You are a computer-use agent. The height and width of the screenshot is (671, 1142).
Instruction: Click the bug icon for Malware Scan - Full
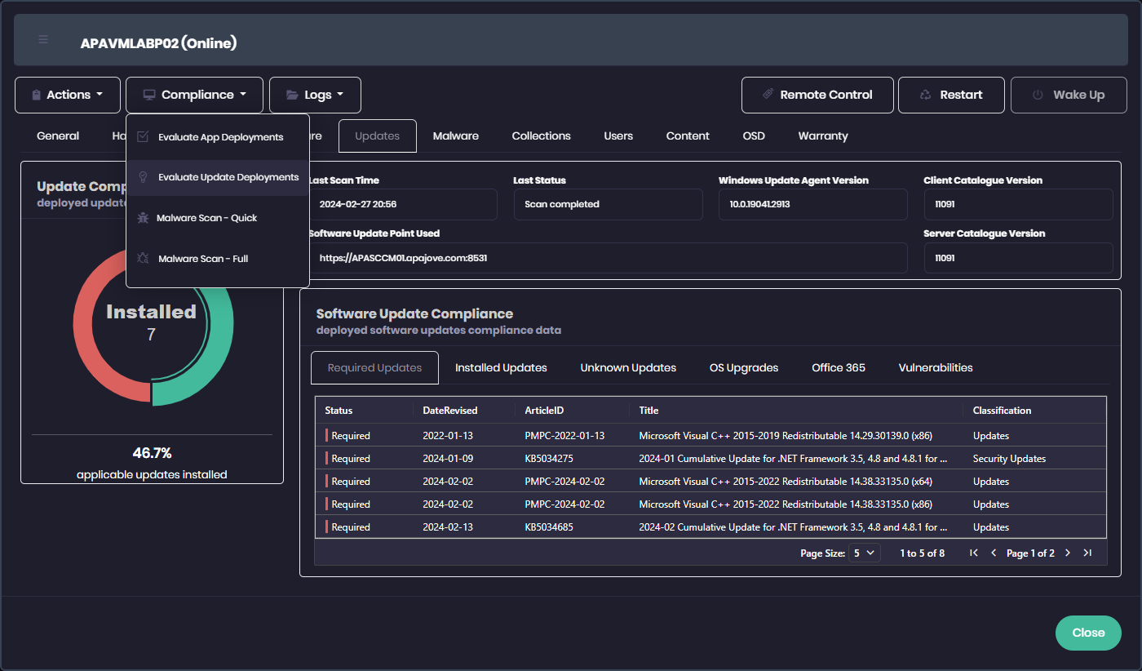[143, 259]
